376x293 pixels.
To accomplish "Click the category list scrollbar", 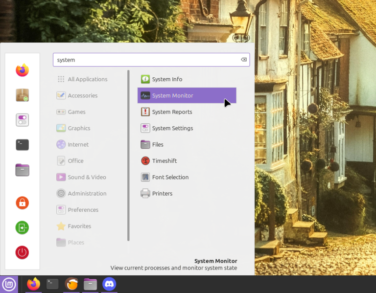I will click(129, 155).
